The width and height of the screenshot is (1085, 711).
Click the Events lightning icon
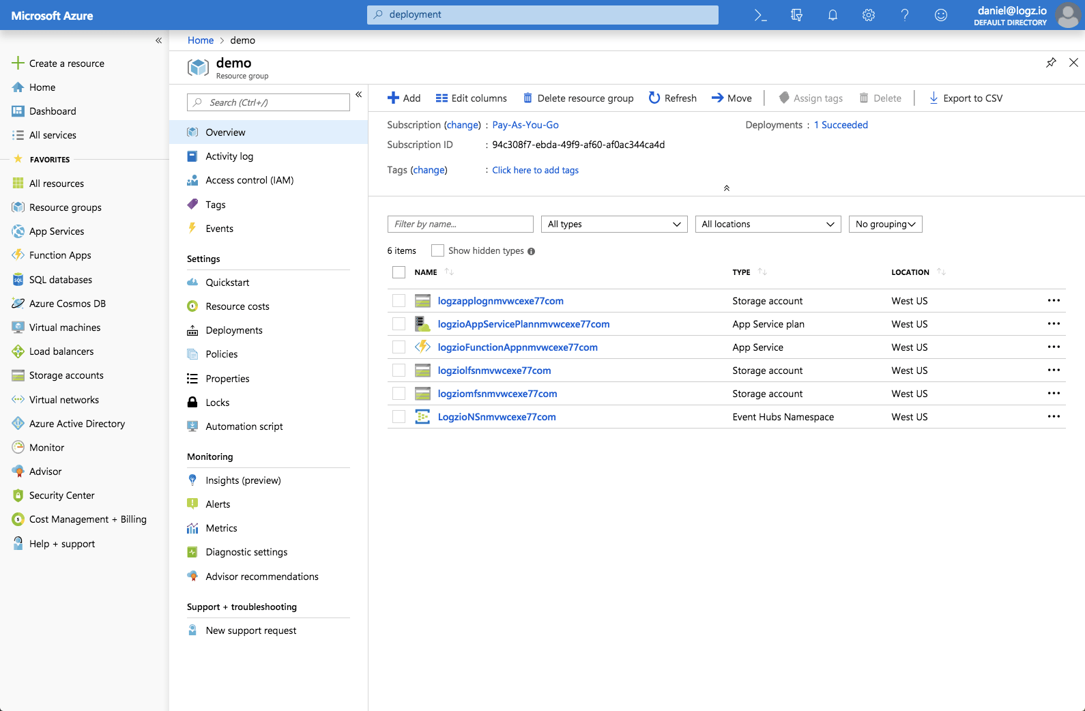click(192, 229)
